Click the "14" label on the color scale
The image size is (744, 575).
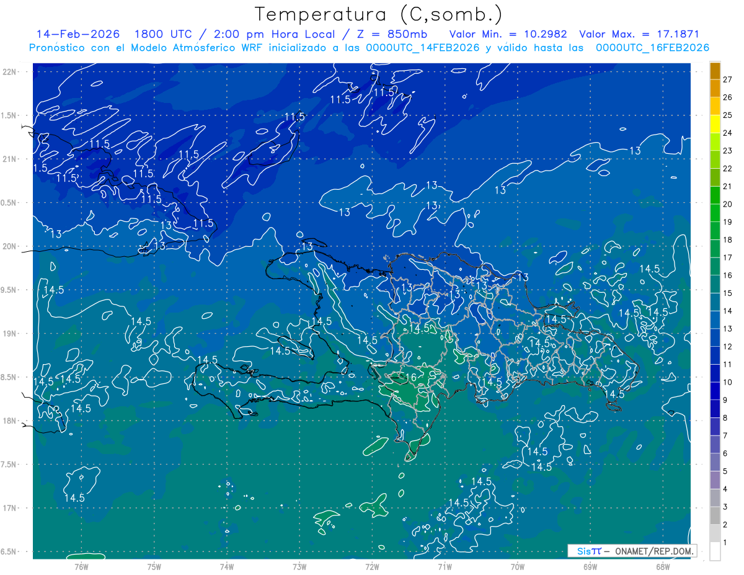coord(727,311)
